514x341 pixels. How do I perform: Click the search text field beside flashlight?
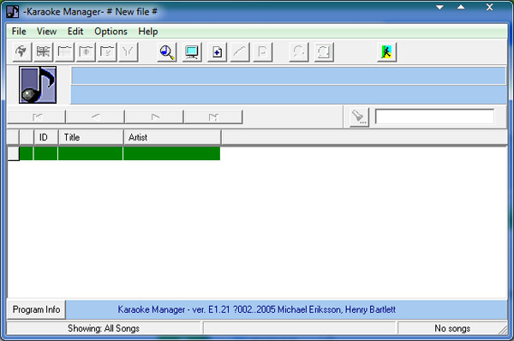434,117
